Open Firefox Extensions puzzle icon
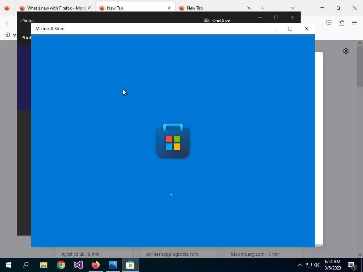Image resolution: width=363 pixels, height=272 pixels. point(342,23)
